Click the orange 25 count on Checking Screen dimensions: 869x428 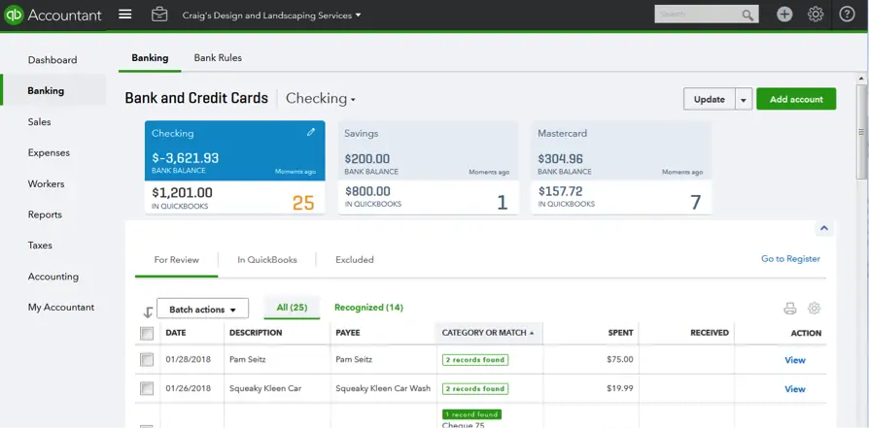(303, 203)
